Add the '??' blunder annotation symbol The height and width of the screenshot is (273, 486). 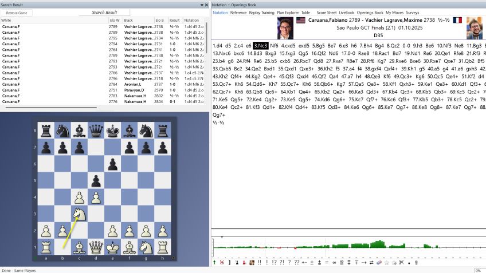296,262
